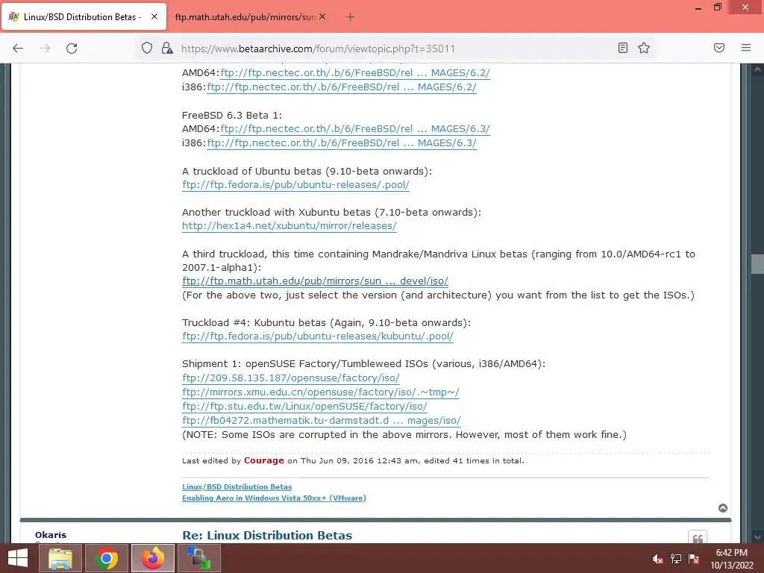The height and width of the screenshot is (573, 764).
Task: Open 209.58.135.187 opensuse factory link
Action: click(x=291, y=378)
